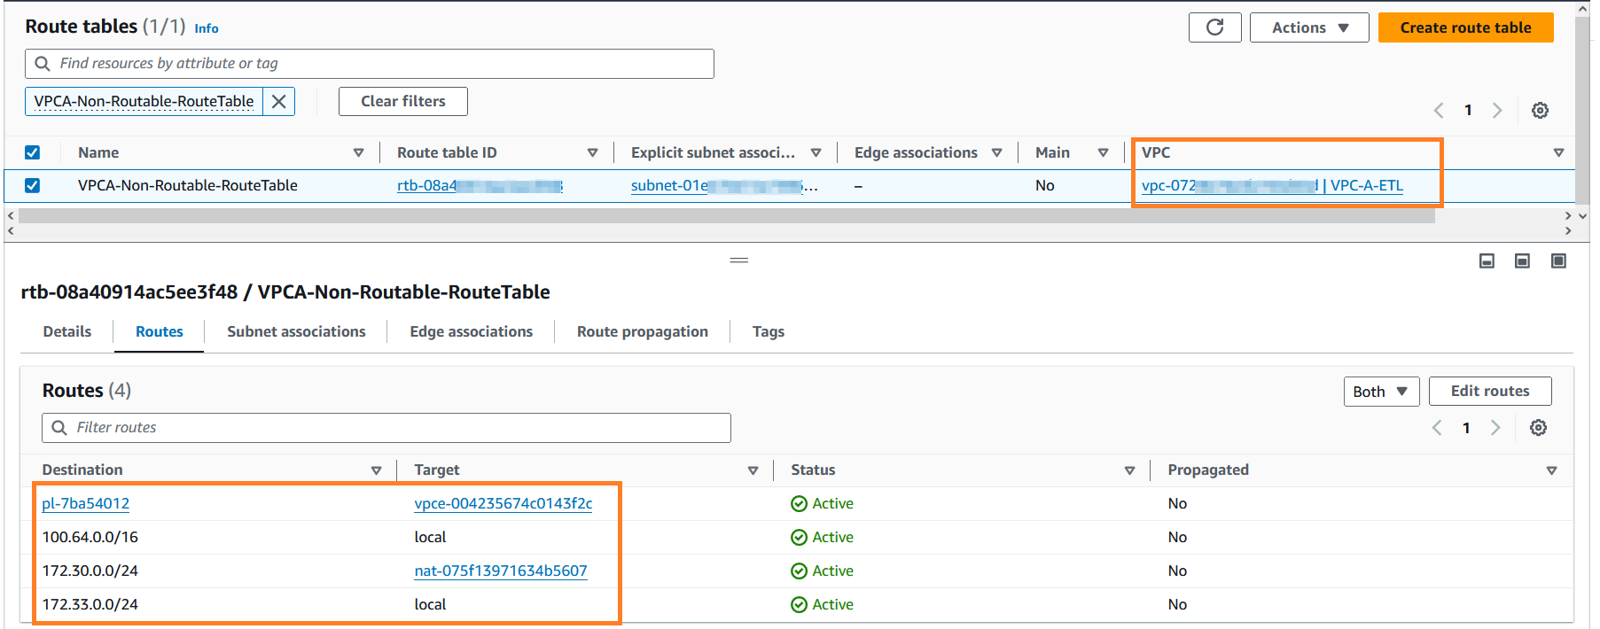Click the split panel resize handle
The width and height of the screenshot is (1600, 629).
[739, 260]
